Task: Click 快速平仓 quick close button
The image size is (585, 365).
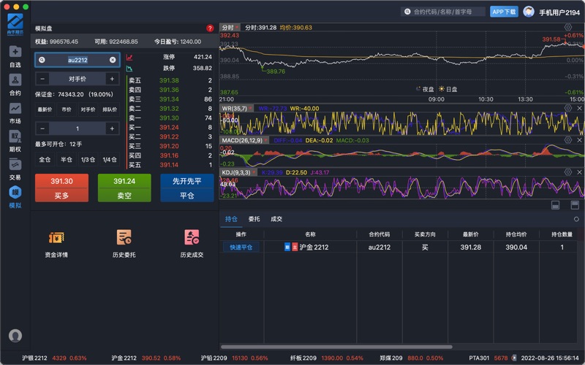Action: (x=241, y=247)
